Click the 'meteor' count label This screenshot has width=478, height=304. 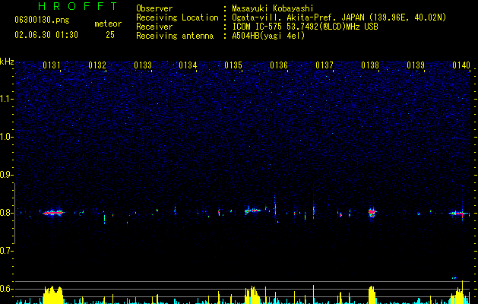tap(108, 24)
